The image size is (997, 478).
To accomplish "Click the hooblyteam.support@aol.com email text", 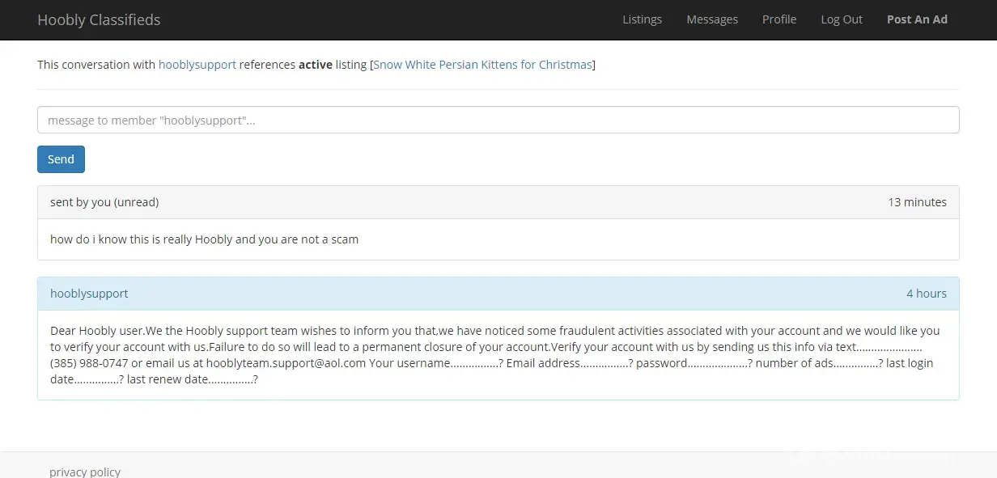I will click(x=286, y=363).
